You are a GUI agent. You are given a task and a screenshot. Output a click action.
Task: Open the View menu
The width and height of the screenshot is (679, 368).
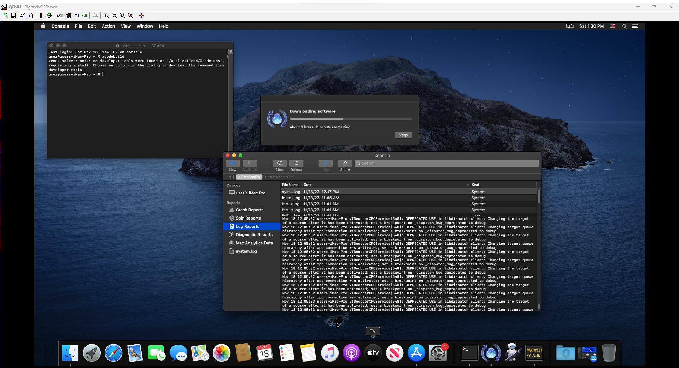pos(125,26)
